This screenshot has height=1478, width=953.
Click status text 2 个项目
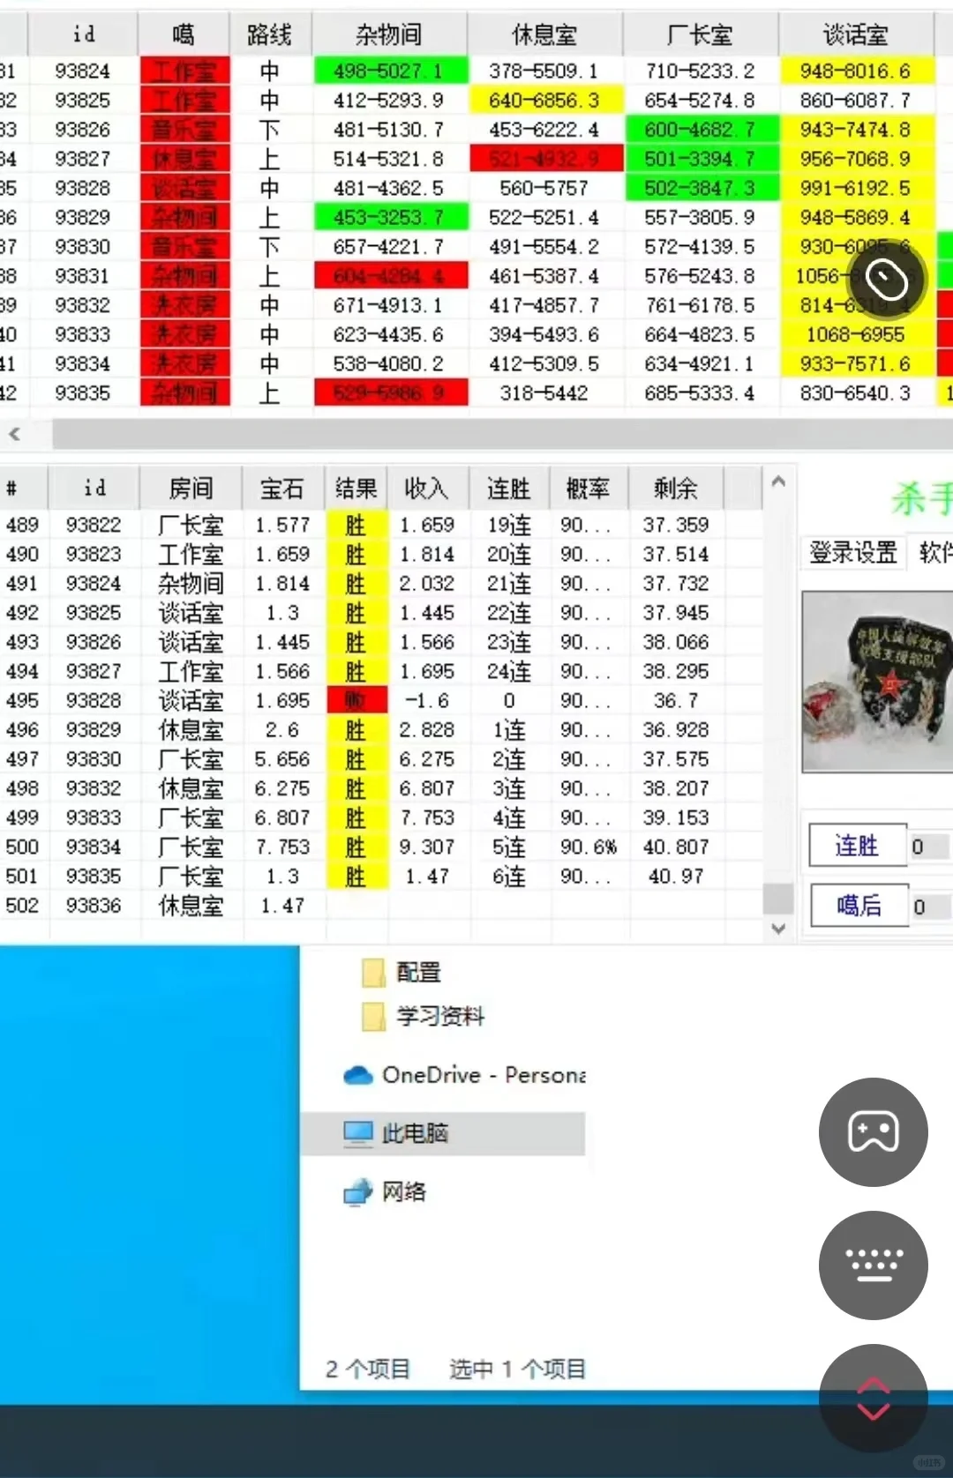tap(368, 1369)
